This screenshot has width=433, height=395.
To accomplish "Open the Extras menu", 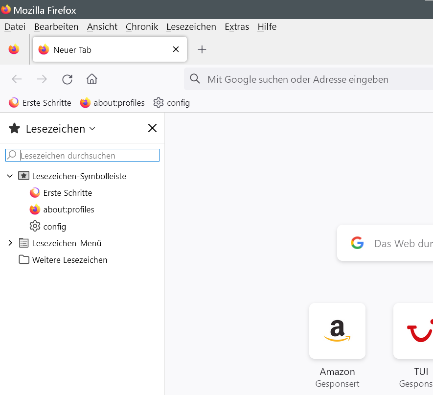I will tap(237, 27).
